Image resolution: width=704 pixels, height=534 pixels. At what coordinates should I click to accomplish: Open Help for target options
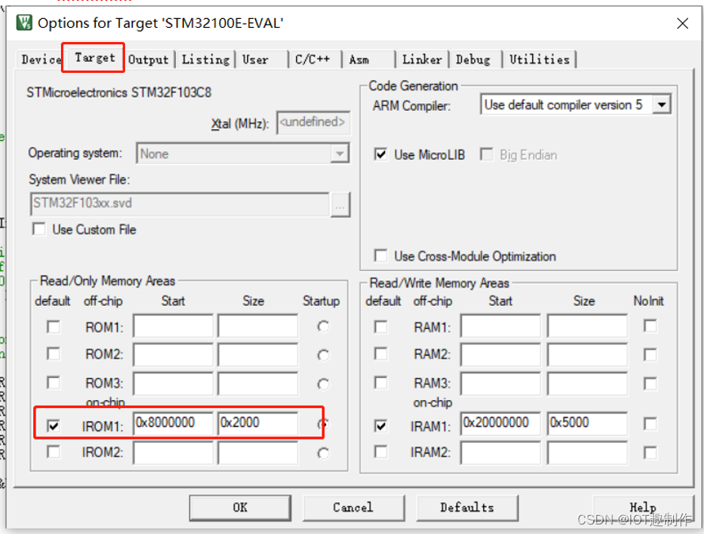coord(643,508)
